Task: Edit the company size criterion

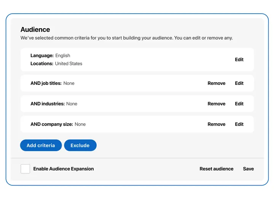Action: [239, 124]
